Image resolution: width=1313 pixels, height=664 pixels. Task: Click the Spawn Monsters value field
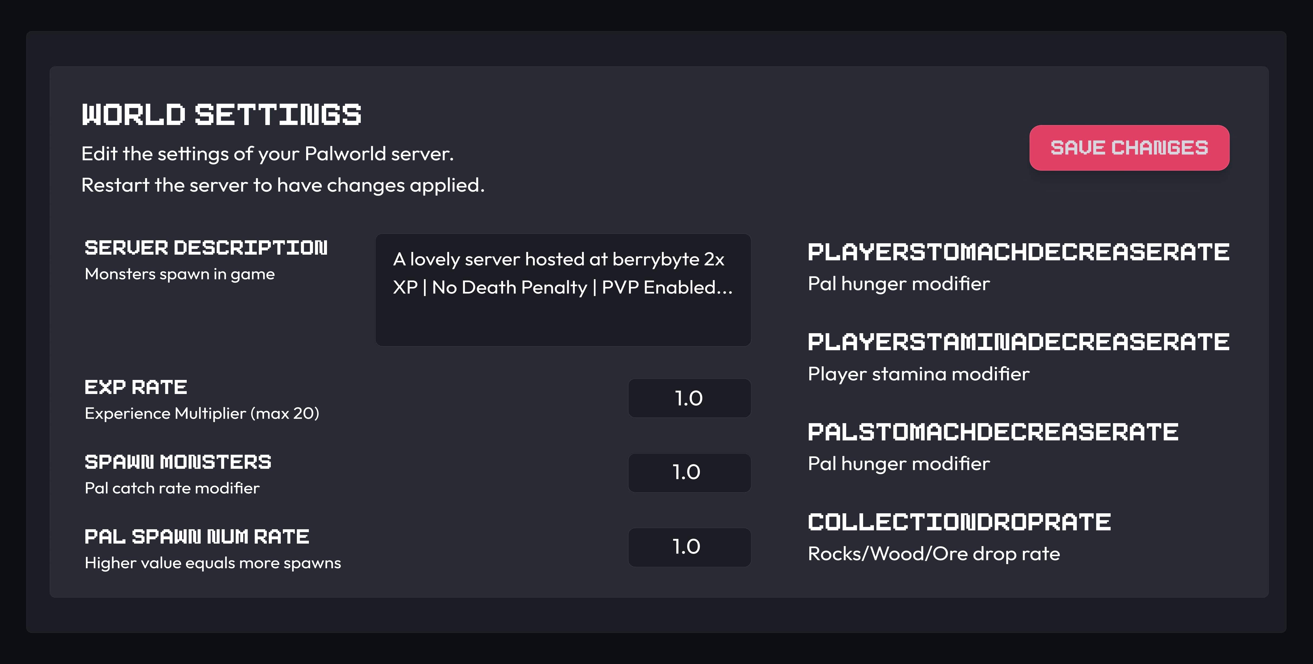(x=689, y=473)
